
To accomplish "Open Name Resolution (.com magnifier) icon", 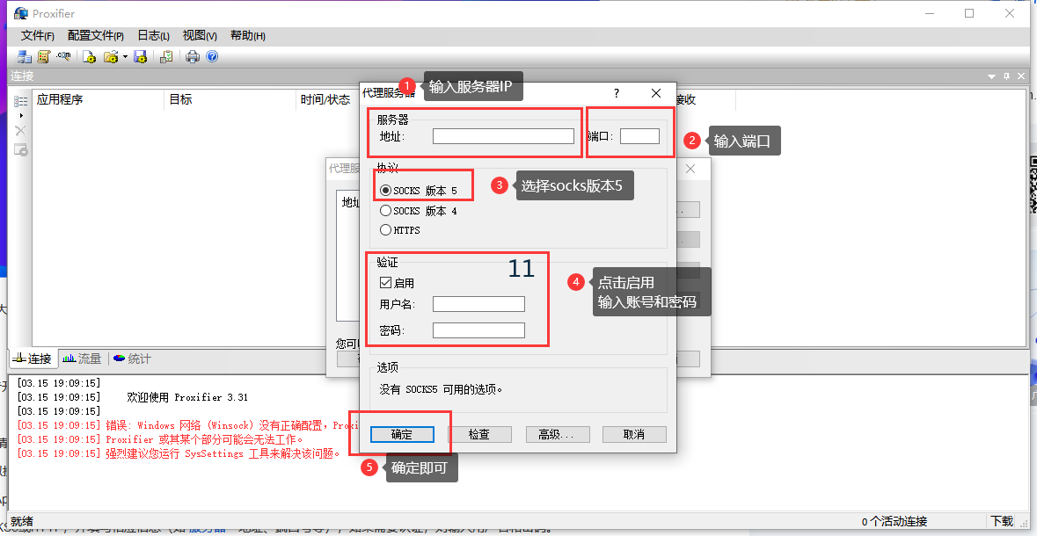I will pyautogui.click(x=63, y=57).
